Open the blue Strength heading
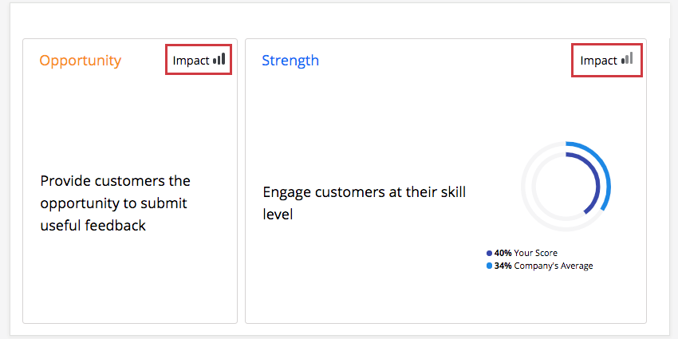This screenshot has width=678, height=339. point(290,61)
